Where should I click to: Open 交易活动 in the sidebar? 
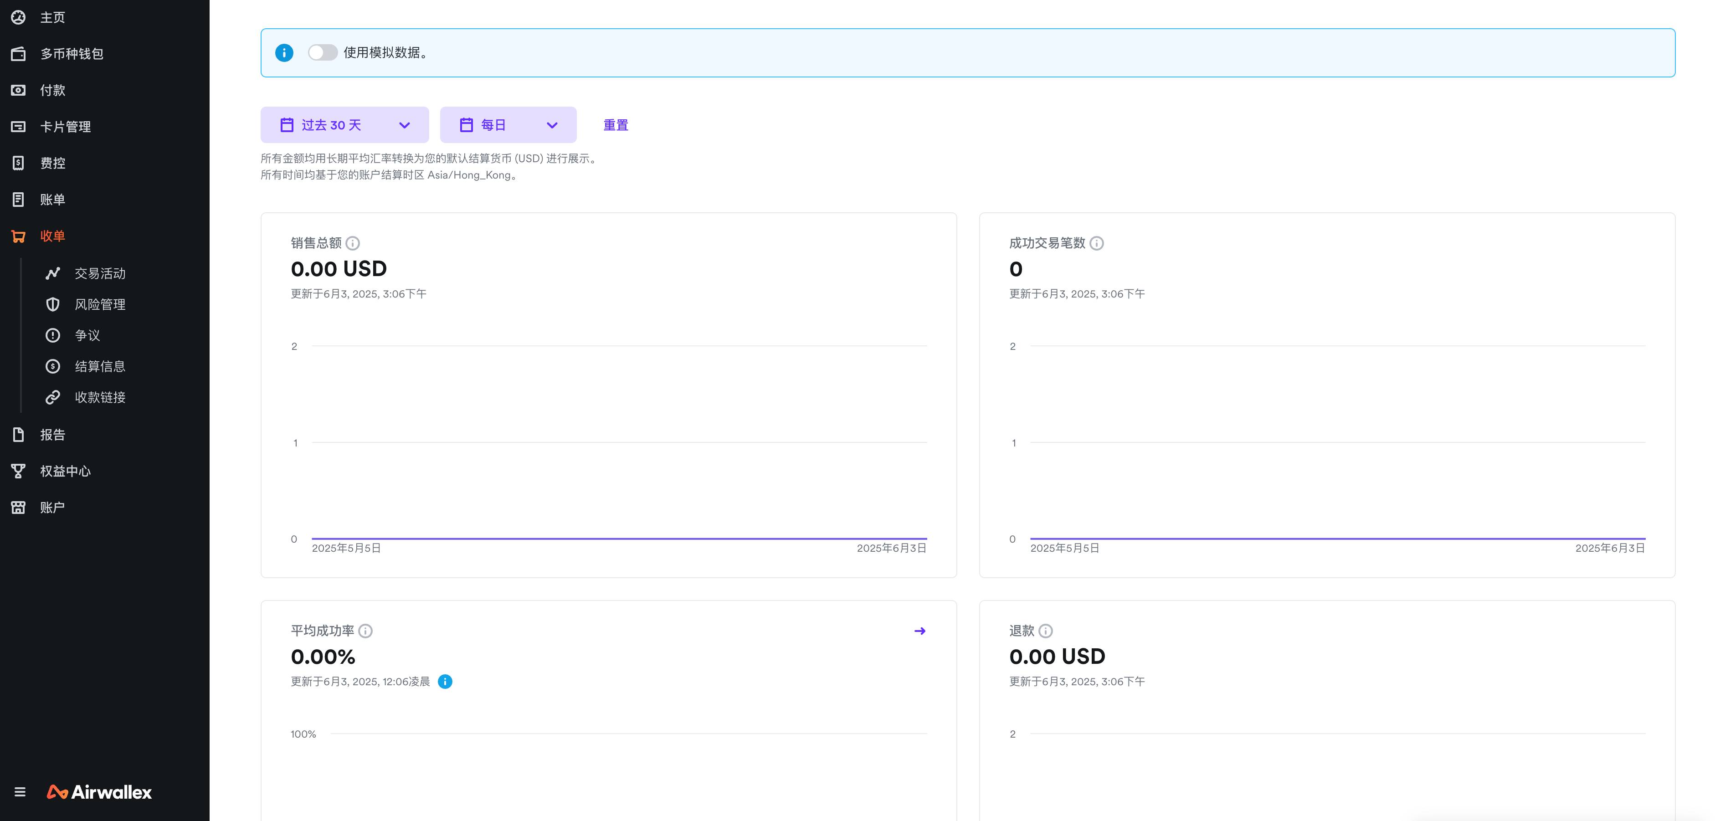click(100, 274)
